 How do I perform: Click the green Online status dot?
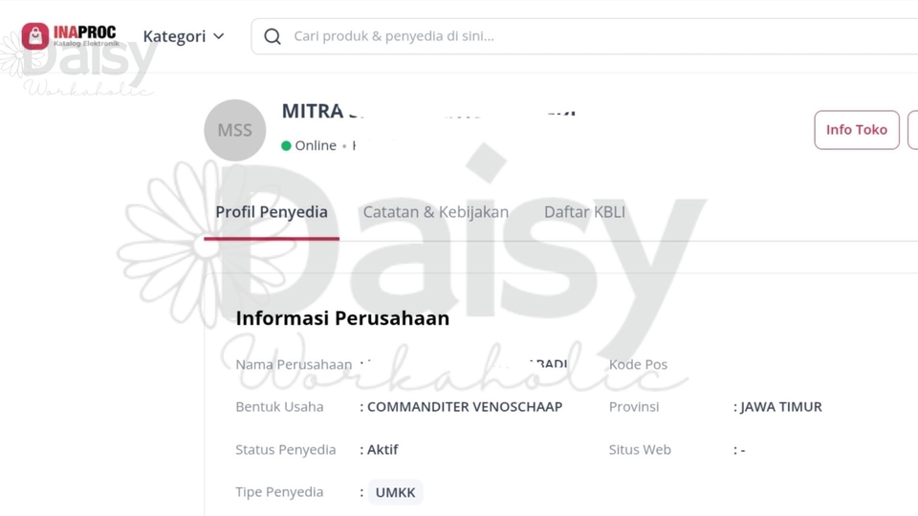click(x=286, y=146)
